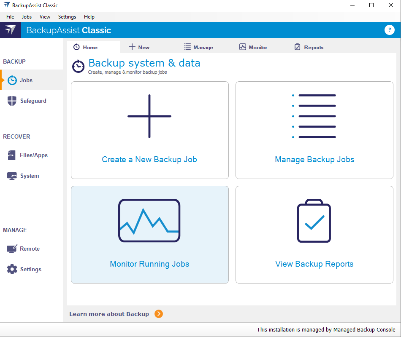Select Settings label under Manage
The image size is (401, 337).
click(31, 269)
